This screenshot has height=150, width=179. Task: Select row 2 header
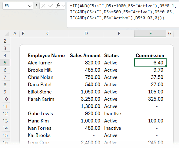click(5, 41)
